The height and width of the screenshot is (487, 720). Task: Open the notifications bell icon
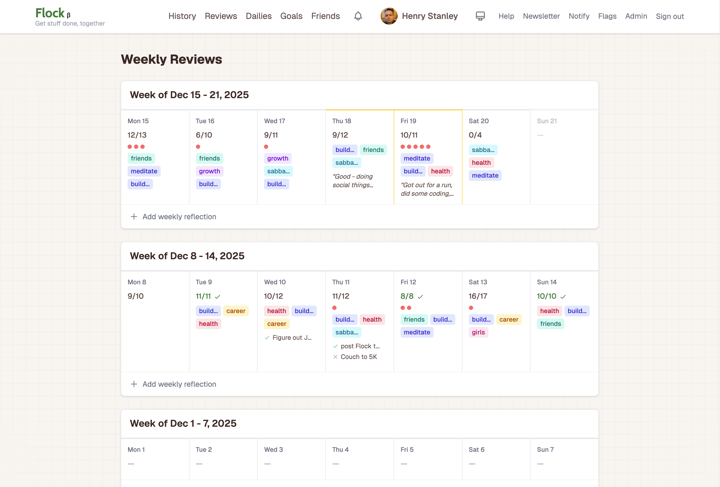[358, 16]
